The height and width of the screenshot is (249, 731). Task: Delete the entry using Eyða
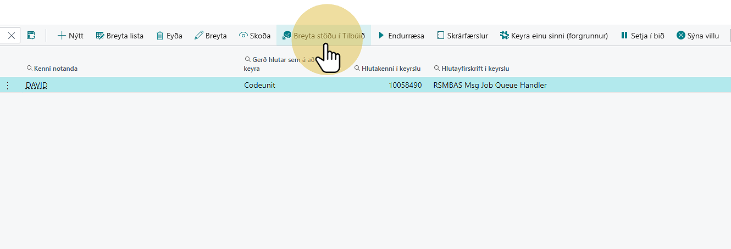click(169, 36)
